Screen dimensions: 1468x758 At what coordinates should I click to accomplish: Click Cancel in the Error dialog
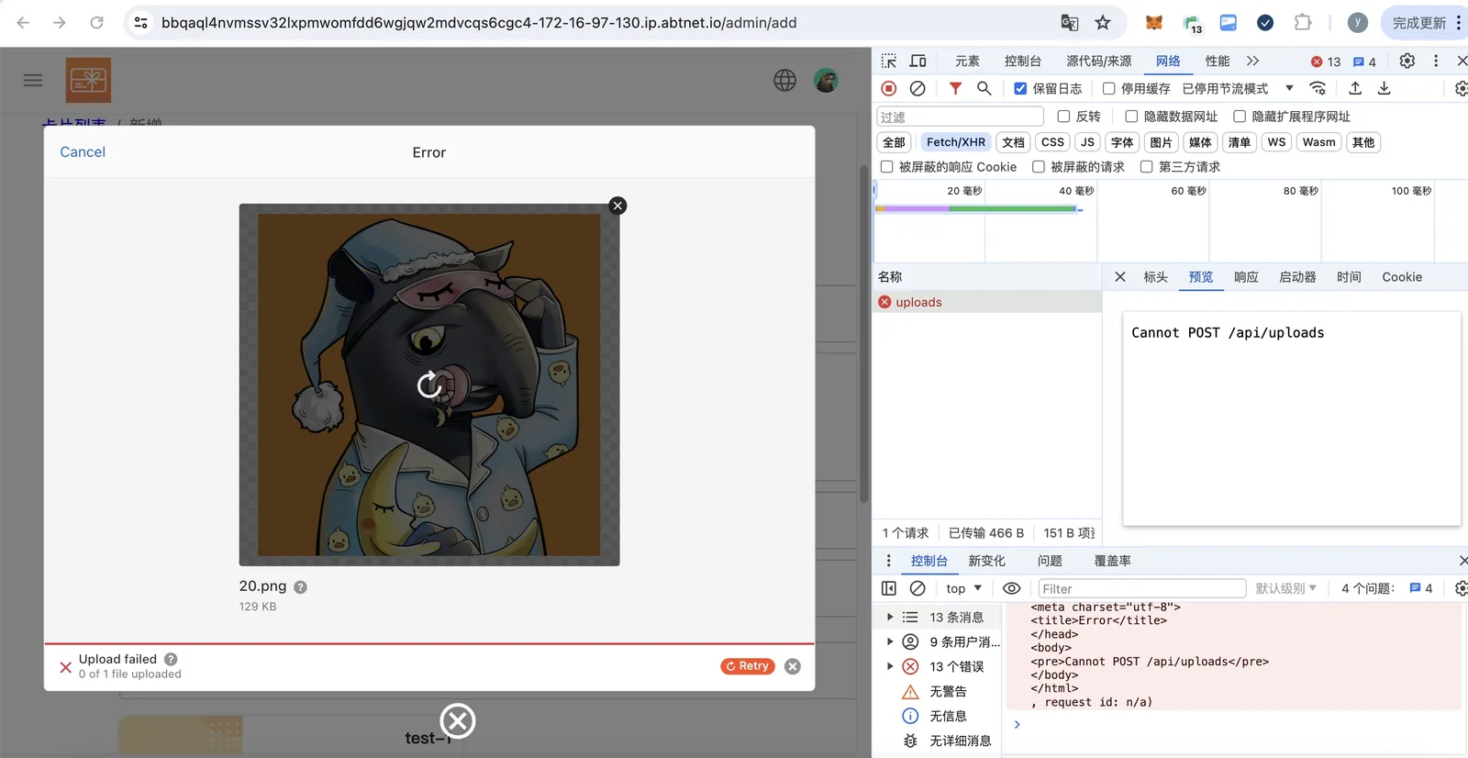point(83,152)
